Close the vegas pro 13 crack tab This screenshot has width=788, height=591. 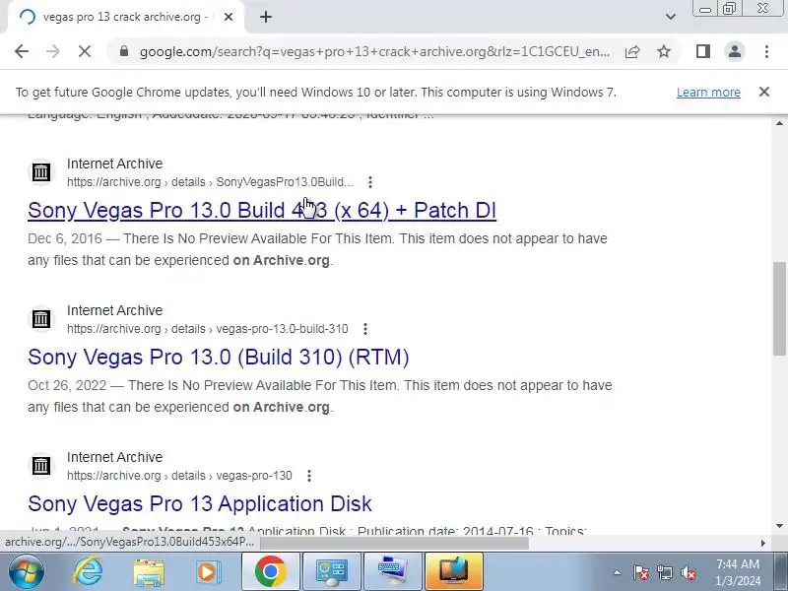point(229,17)
